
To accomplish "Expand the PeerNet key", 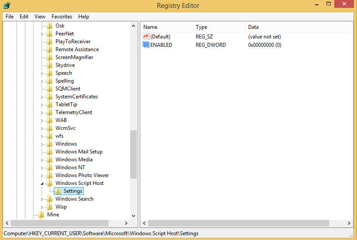I will [42, 34].
